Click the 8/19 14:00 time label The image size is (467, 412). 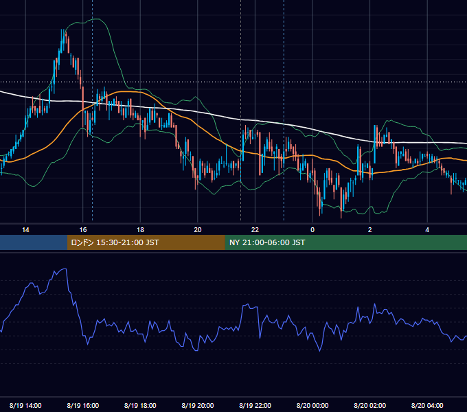point(25,405)
